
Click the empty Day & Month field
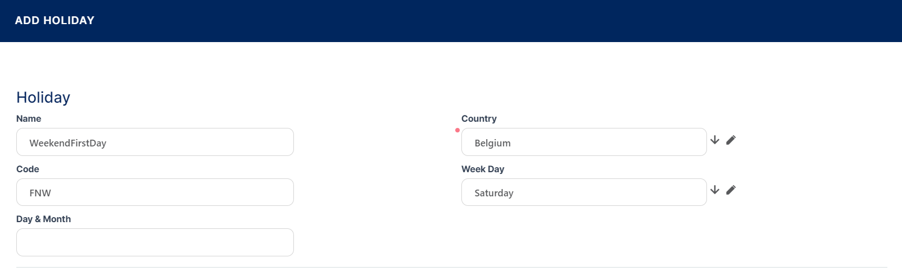pyautogui.click(x=155, y=242)
